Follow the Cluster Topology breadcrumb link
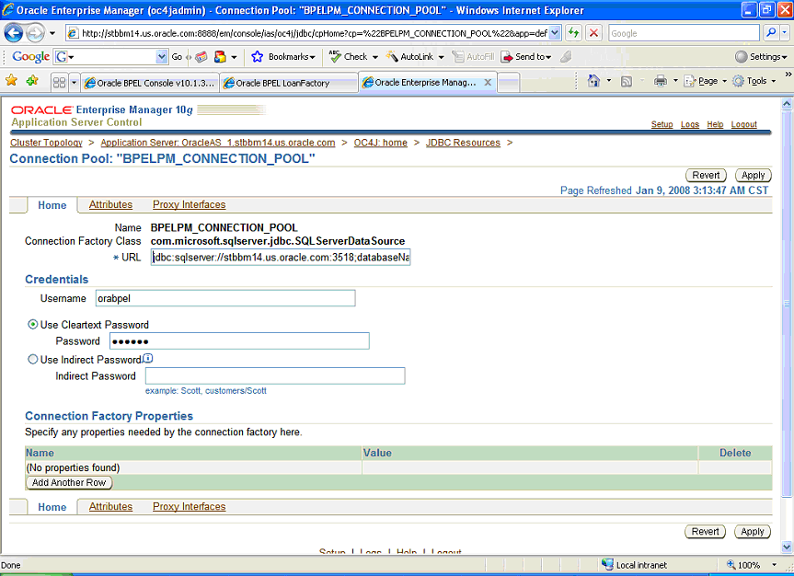 pyautogui.click(x=46, y=143)
